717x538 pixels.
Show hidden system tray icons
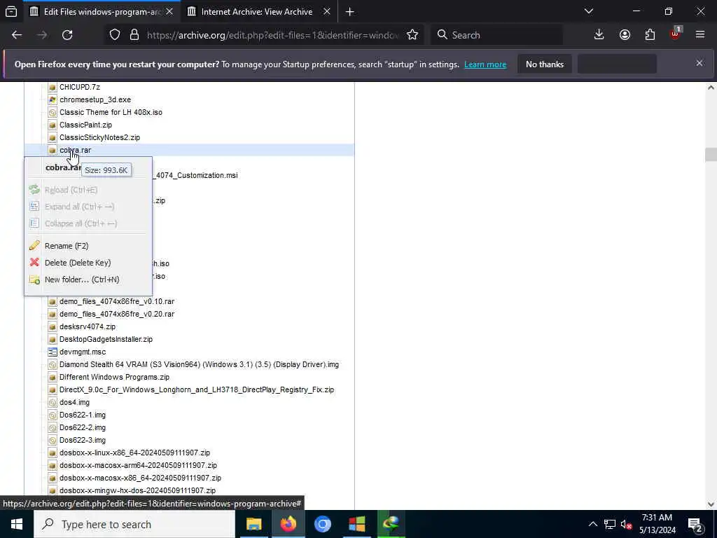[x=592, y=524]
